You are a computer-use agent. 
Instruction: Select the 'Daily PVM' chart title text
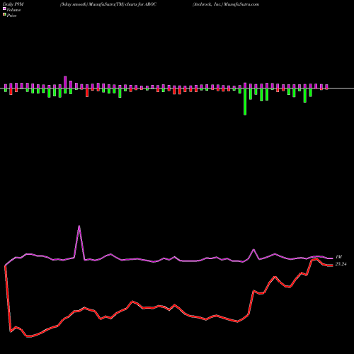pyautogui.click(x=13, y=4)
